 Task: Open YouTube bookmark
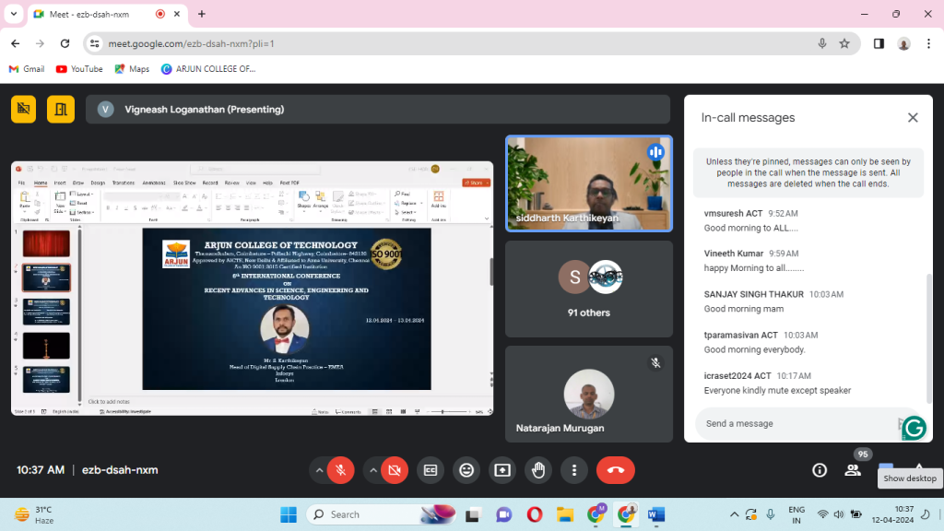point(79,69)
